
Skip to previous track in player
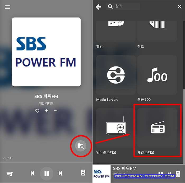(x=32, y=173)
